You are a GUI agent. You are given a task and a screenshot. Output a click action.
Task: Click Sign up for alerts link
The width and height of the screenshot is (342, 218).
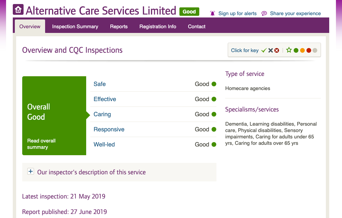coord(238,13)
